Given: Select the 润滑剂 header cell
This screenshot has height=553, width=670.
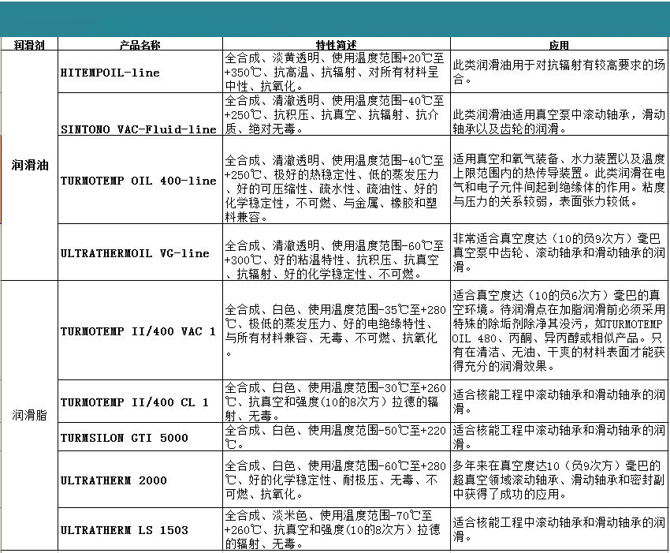Looking at the screenshot, I should point(29,44).
